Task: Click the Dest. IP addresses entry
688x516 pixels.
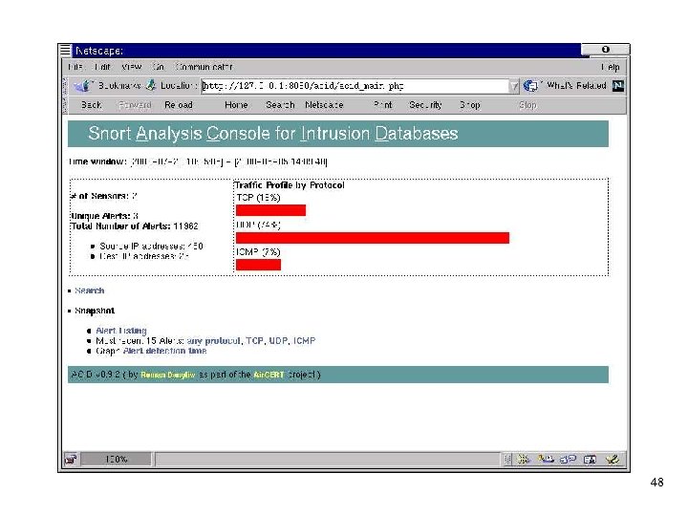Action: tap(144, 256)
